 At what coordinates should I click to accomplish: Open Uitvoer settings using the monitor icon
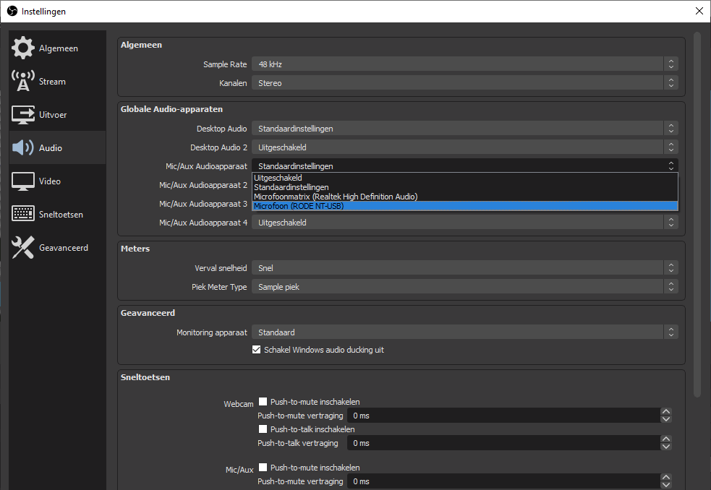click(x=22, y=114)
